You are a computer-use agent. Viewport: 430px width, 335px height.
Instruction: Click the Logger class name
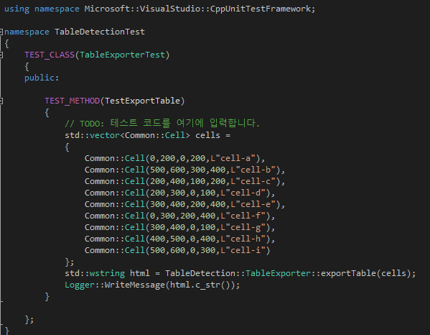(x=80, y=285)
